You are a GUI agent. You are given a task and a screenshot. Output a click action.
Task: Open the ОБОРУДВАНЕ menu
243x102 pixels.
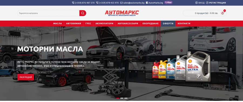click(150, 24)
